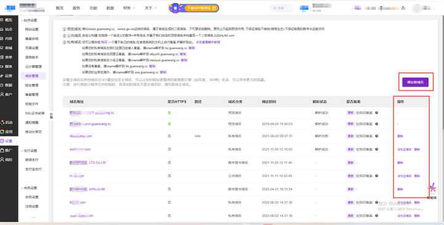Open SSL证书安装 in the settings list
This screenshot has width=444, height=225.
coord(35,113)
